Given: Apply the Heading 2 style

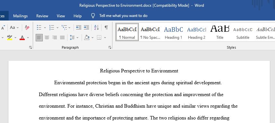Looking at the screenshot, I should (x=197, y=32).
